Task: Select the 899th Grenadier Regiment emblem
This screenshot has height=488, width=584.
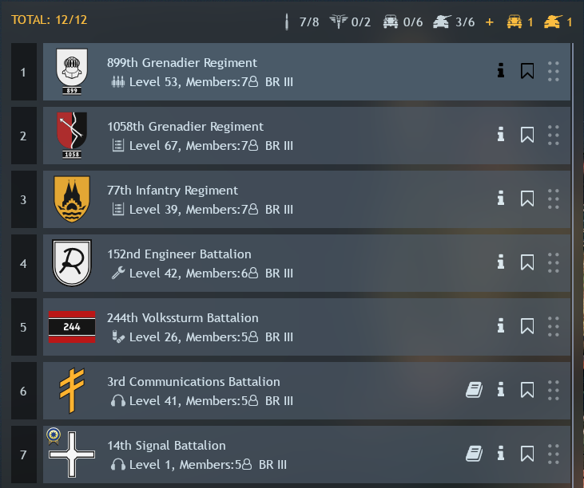Action: tap(72, 71)
